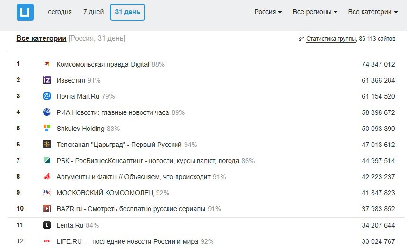
Task: Open the Статистика группы link
Action: tap(331, 39)
